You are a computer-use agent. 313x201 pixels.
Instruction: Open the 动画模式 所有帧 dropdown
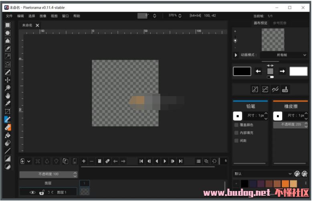pyautogui.click(x=284, y=55)
